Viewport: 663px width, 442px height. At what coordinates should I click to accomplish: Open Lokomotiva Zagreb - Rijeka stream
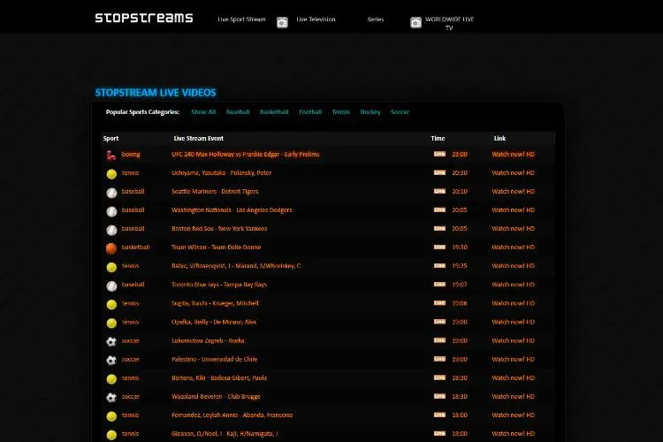[208, 340]
